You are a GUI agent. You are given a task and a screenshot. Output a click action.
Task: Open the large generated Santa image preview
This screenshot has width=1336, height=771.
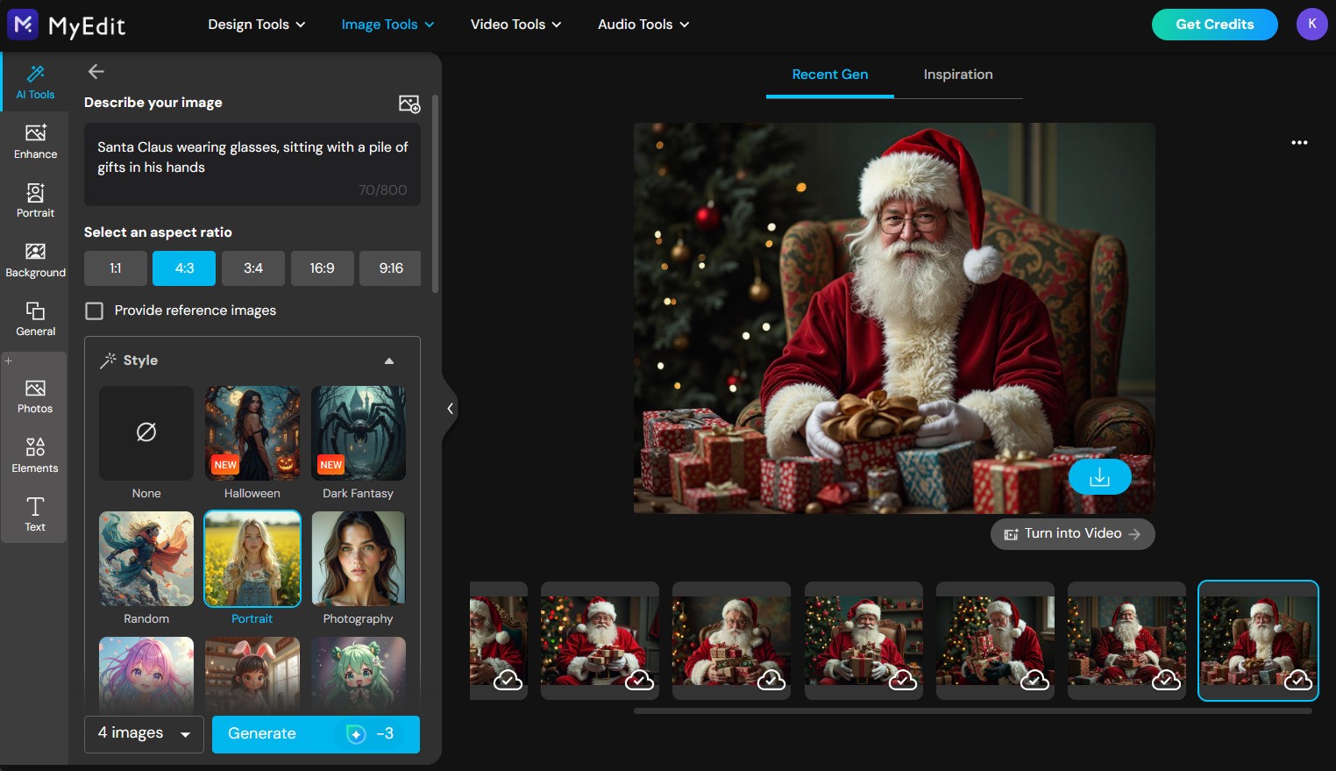(x=894, y=318)
